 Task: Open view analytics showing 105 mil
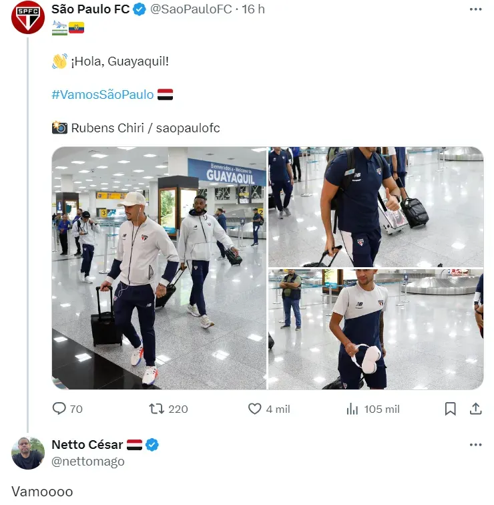pyautogui.click(x=352, y=409)
